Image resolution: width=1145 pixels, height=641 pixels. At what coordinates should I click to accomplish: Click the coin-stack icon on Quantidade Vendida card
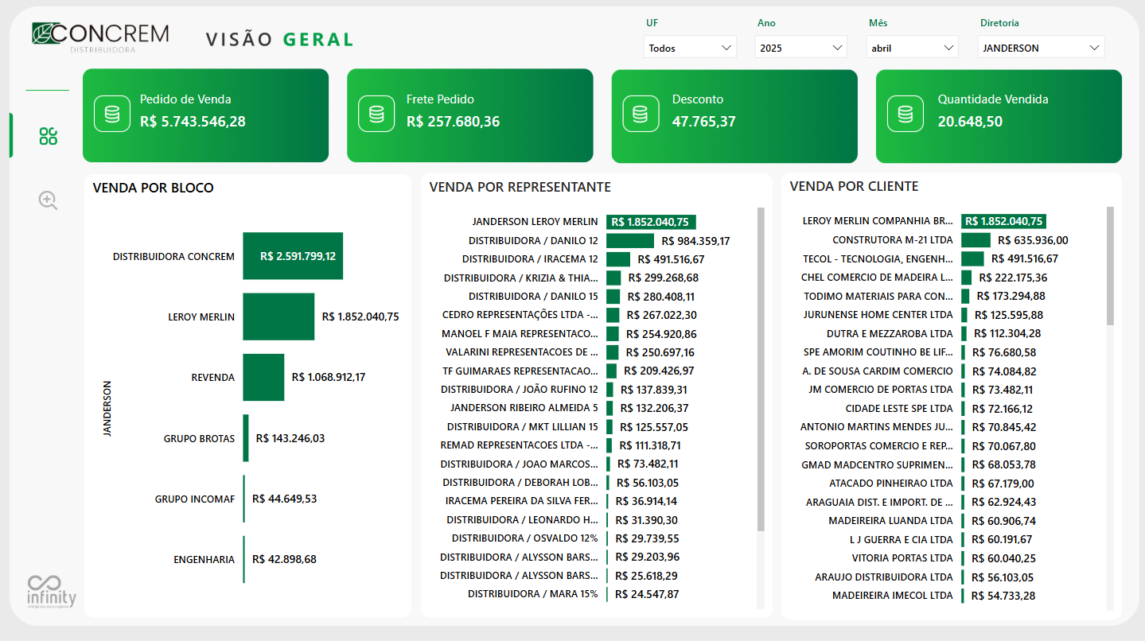coord(905,114)
